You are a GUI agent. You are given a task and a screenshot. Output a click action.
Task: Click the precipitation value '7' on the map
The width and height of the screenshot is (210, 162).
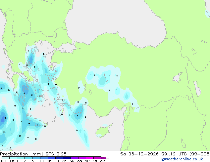[x=6, y=118]
